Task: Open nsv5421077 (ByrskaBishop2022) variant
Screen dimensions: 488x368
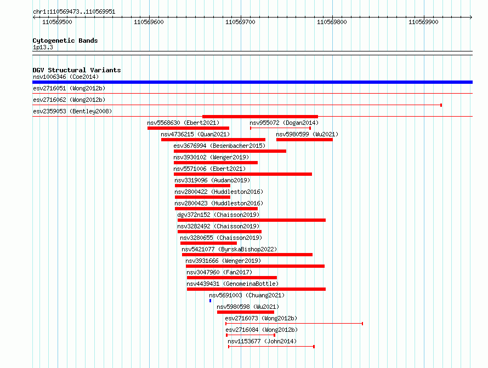Action: 229,249
